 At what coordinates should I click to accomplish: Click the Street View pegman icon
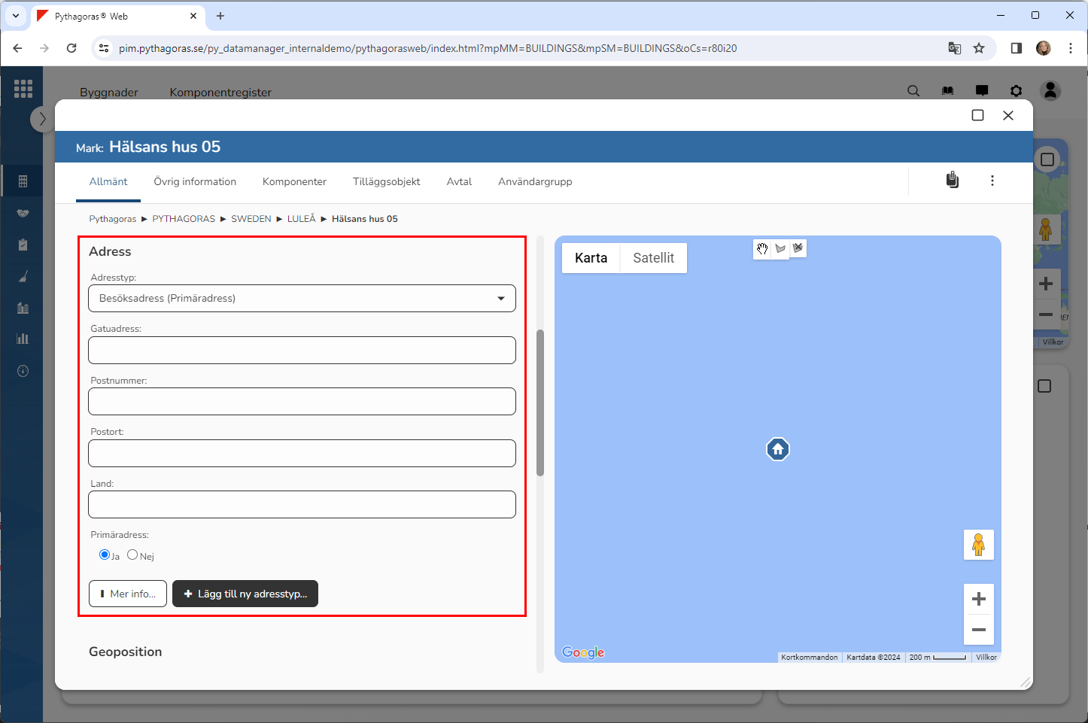pos(978,545)
